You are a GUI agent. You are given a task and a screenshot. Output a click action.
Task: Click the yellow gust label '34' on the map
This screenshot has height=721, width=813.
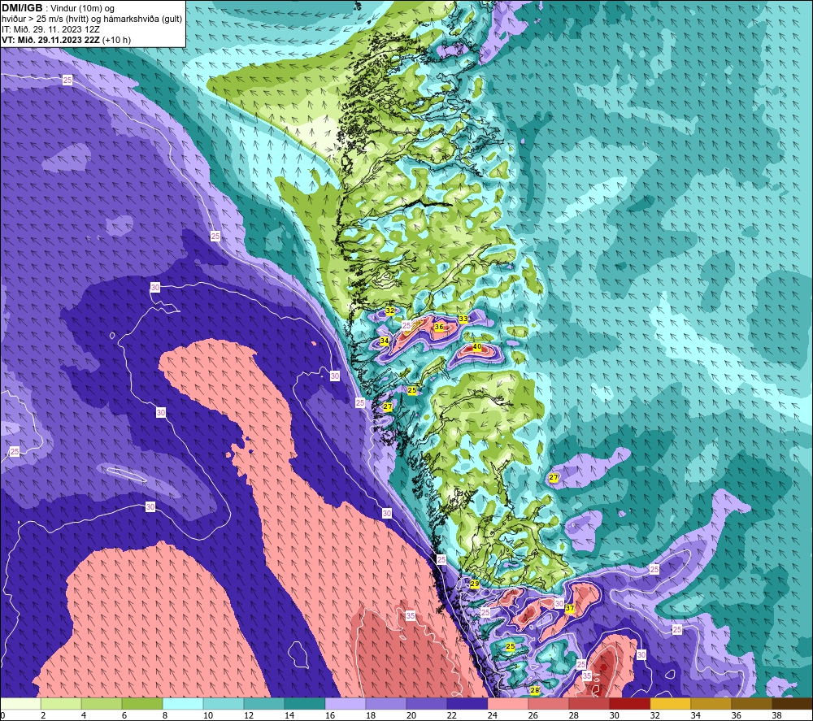click(x=385, y=341)
